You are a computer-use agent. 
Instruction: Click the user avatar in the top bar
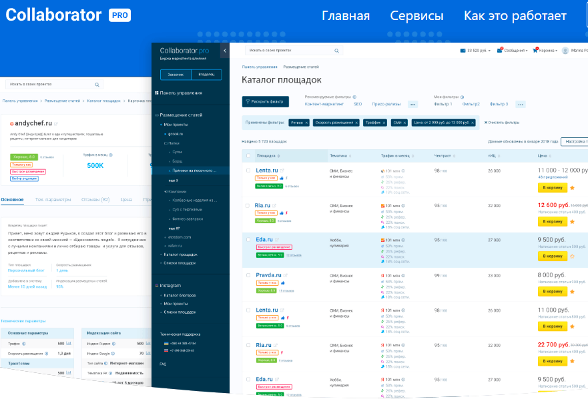[x=565, y=51]
